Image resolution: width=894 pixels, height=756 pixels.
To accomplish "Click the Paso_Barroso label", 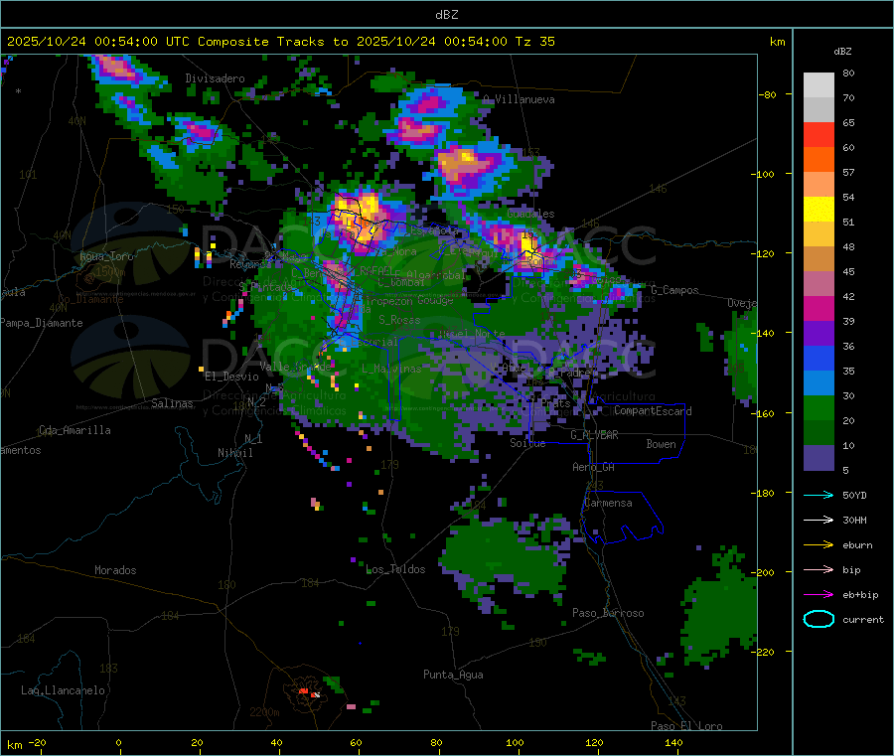I will coord(608,613).
